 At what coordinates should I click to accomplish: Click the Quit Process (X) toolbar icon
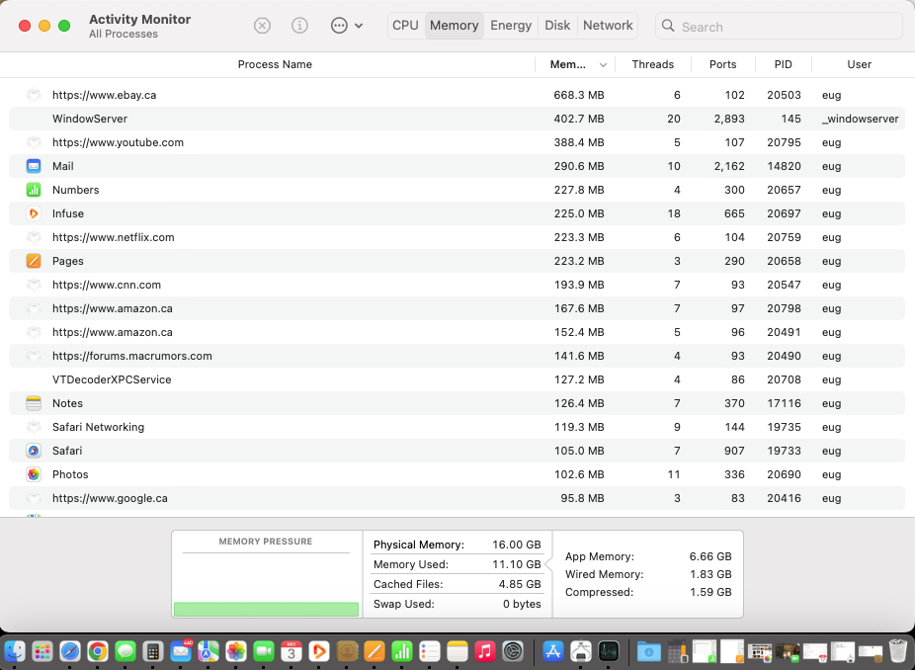pos(261,25)
